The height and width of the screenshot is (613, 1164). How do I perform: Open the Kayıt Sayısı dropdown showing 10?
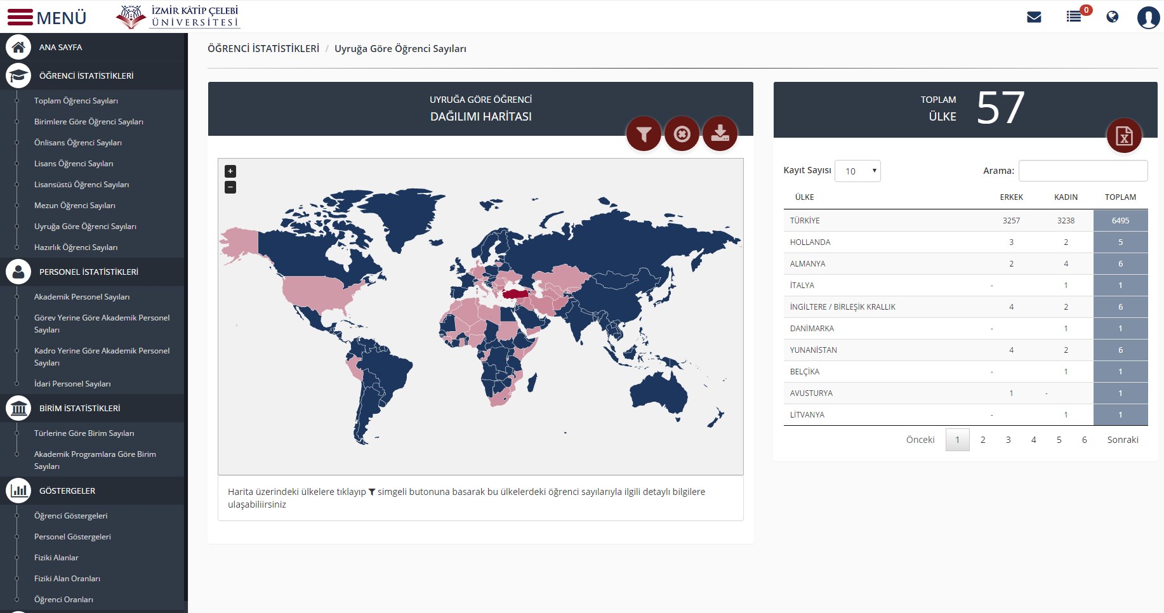tap(857, 171)
